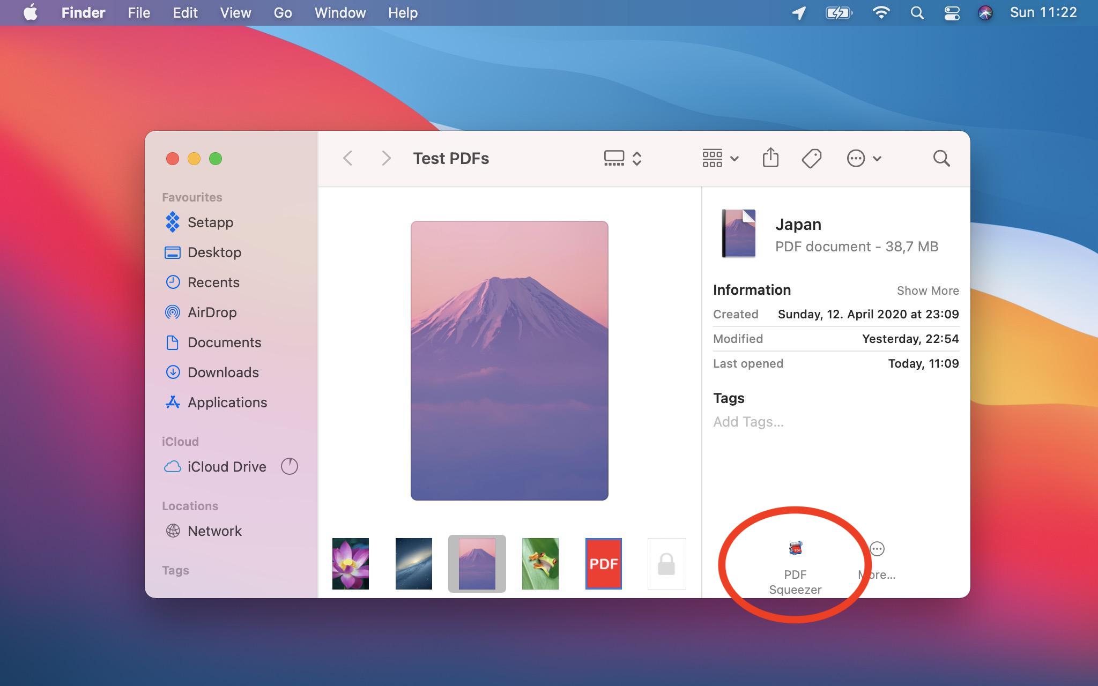1098x686 pixels.
Task: Click Show More in Information section
Action: [x=928, y=290]
